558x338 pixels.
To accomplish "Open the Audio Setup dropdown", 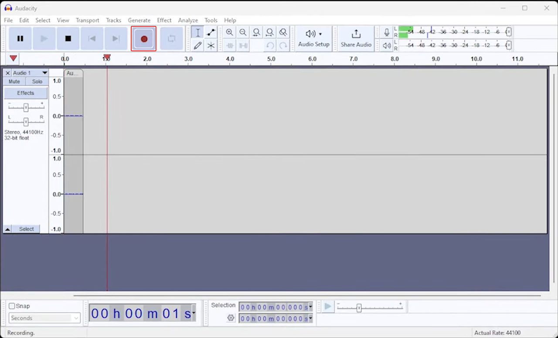I will pos(313,38).
